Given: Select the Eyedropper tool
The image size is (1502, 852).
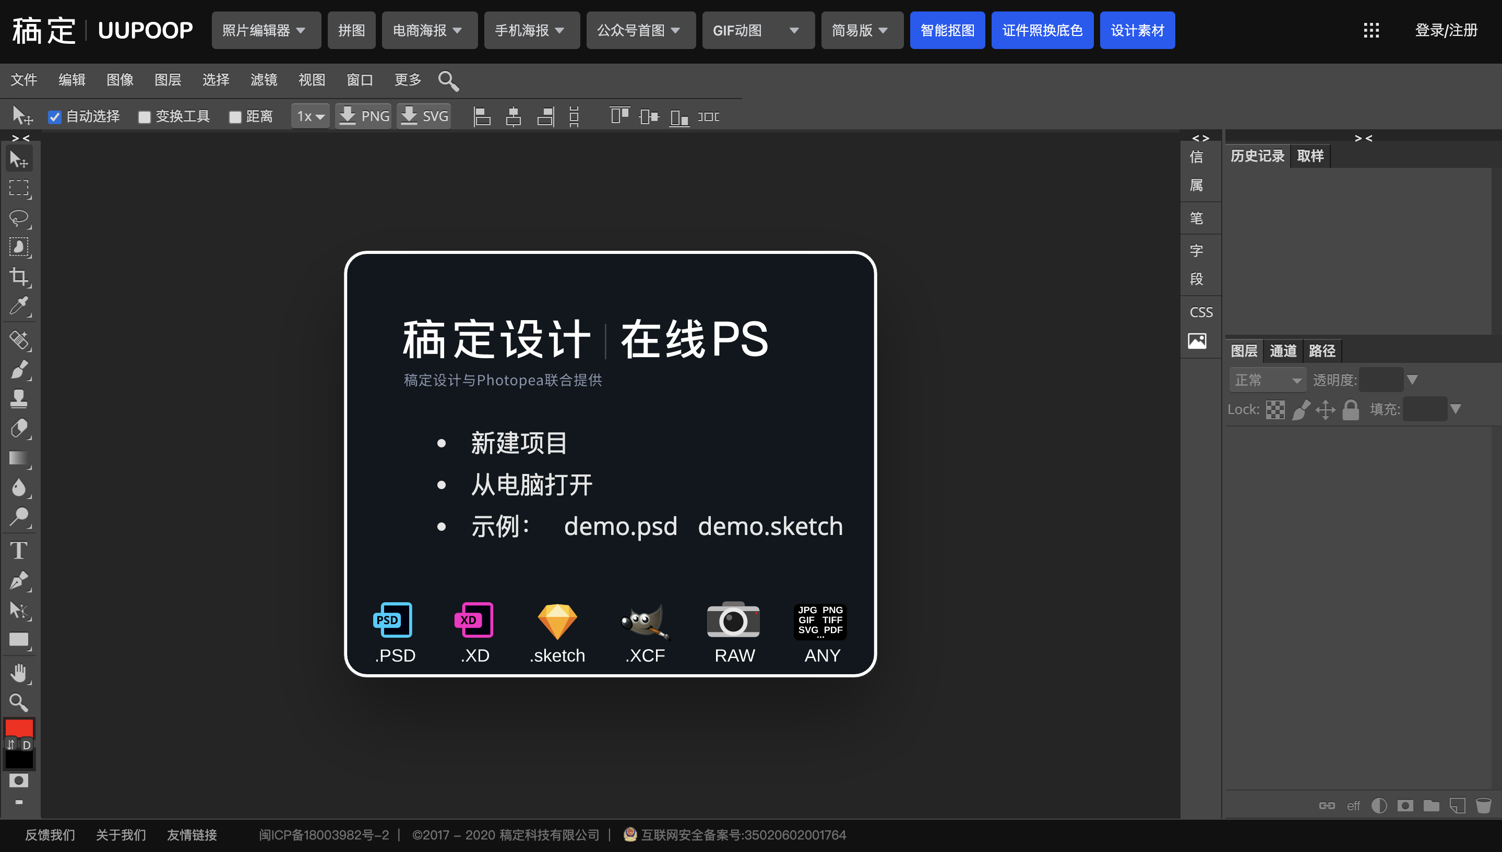Looking at the screenshot, I should [x=19, y=306].
